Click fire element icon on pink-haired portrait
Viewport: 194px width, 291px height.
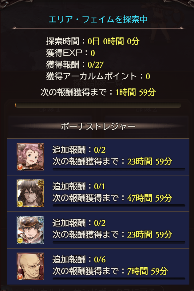[20, 167]
